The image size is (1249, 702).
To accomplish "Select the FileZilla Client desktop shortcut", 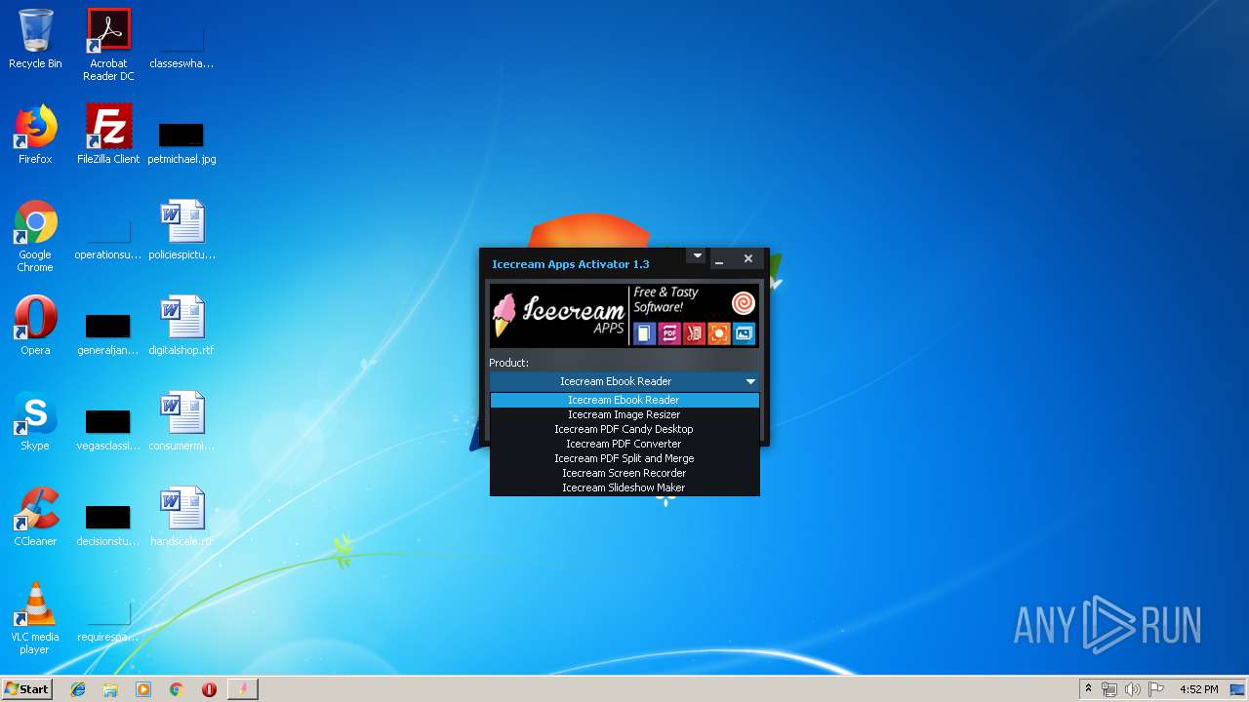I will click(x=108, y=135).
